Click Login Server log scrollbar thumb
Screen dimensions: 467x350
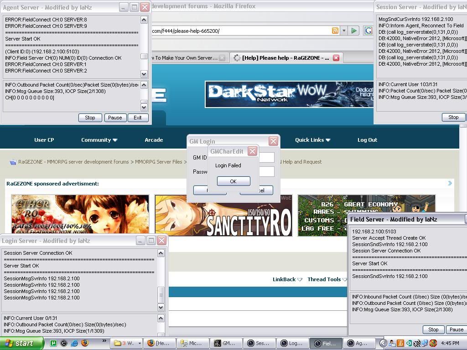click(161, 294)
